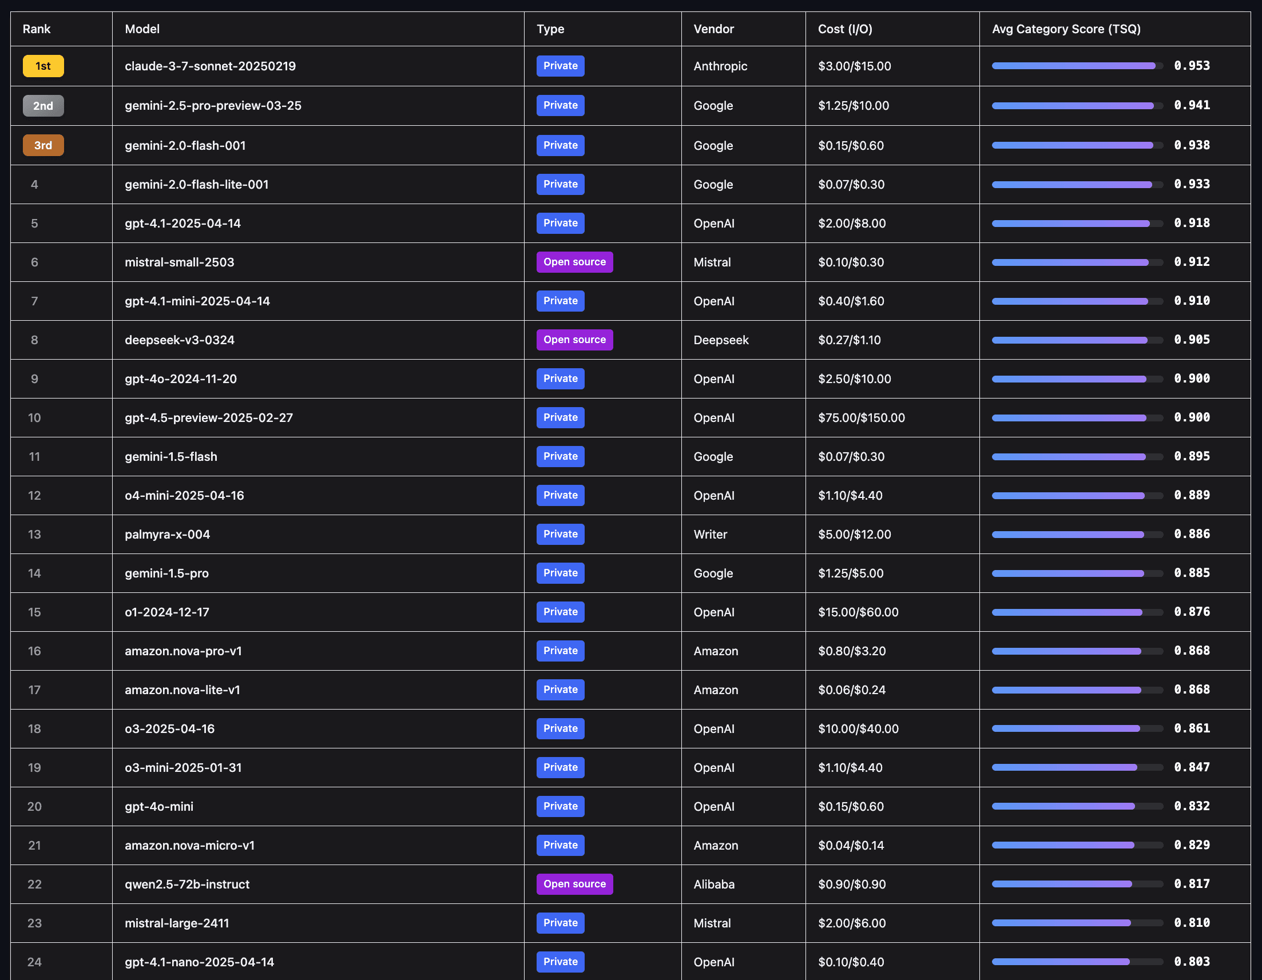Click the 0.817 score value
The image size is (1262, 980).
[x=1192, y=883]
